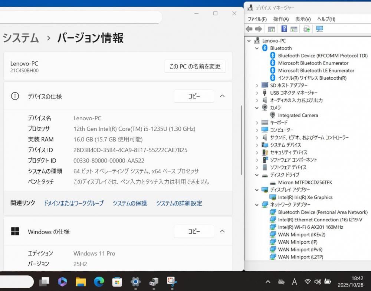Click Scan for hardware changes toolbar icon
The width and height of the screenshot is (371, 291).
(x=319, y=29)
